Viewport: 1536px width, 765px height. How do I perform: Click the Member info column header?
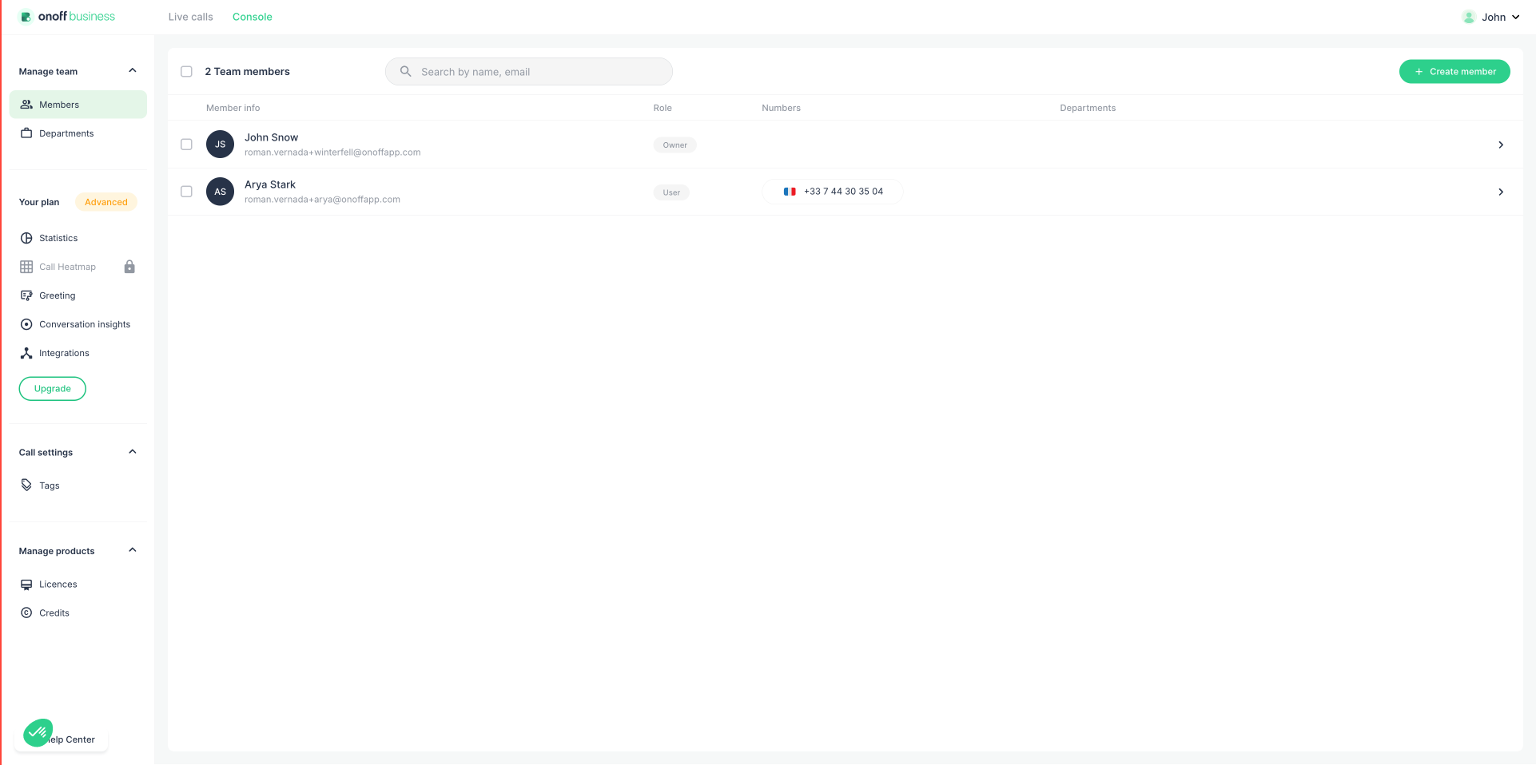[x=233, y=108]
